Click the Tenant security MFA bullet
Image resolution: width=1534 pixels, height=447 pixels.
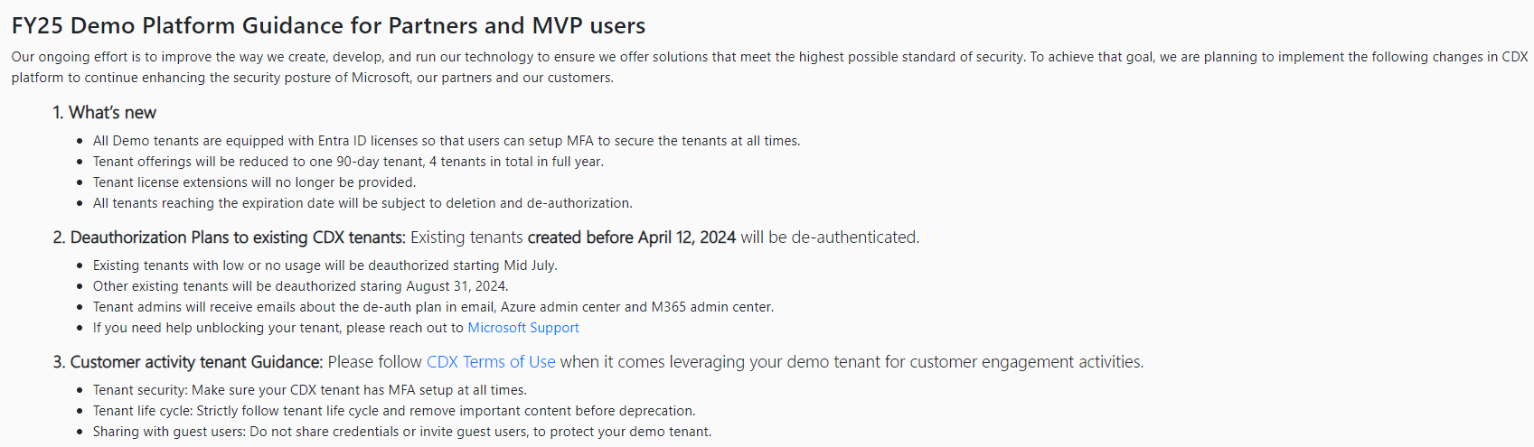(309, 390)
